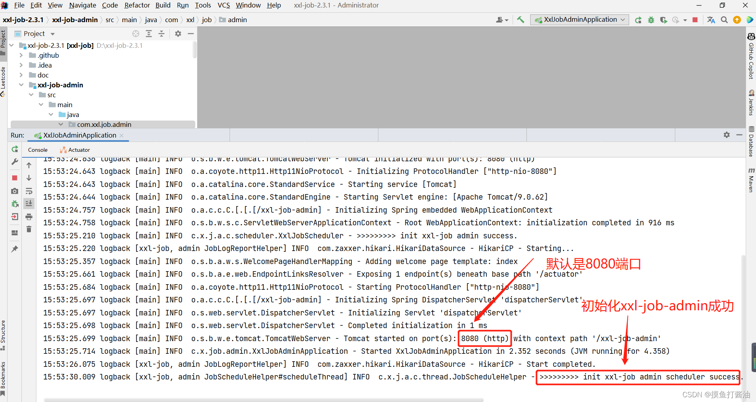Open the Tools menu
Screen dimensions: 756x402
click(x=203, y=5)
